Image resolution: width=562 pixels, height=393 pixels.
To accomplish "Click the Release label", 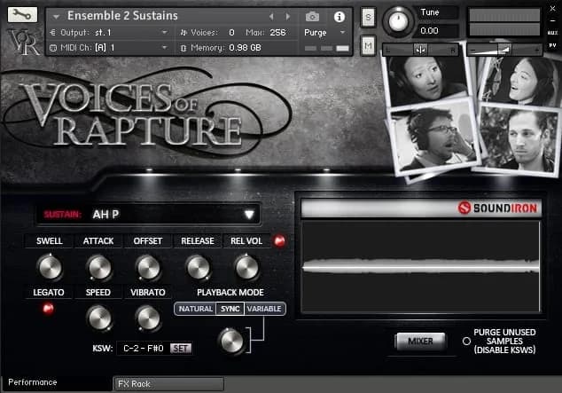I will point(198,241).
